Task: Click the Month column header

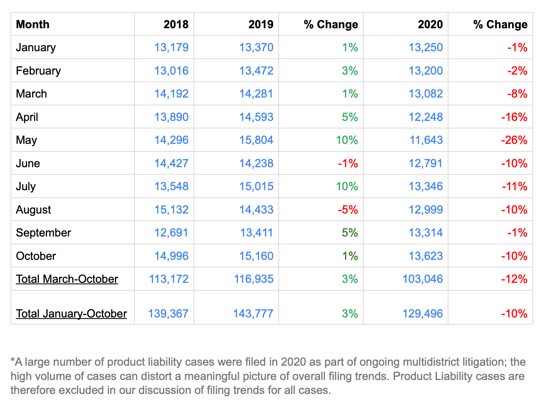Action: [x=33, y=24]
